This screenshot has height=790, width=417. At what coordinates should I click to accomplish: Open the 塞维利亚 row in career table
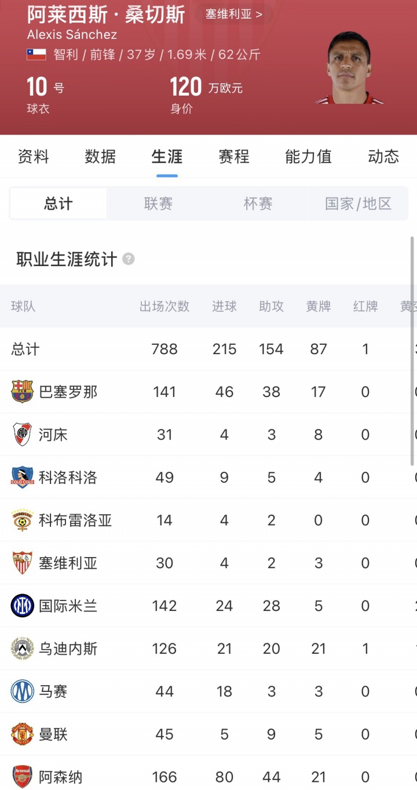(x=209, y=563)
